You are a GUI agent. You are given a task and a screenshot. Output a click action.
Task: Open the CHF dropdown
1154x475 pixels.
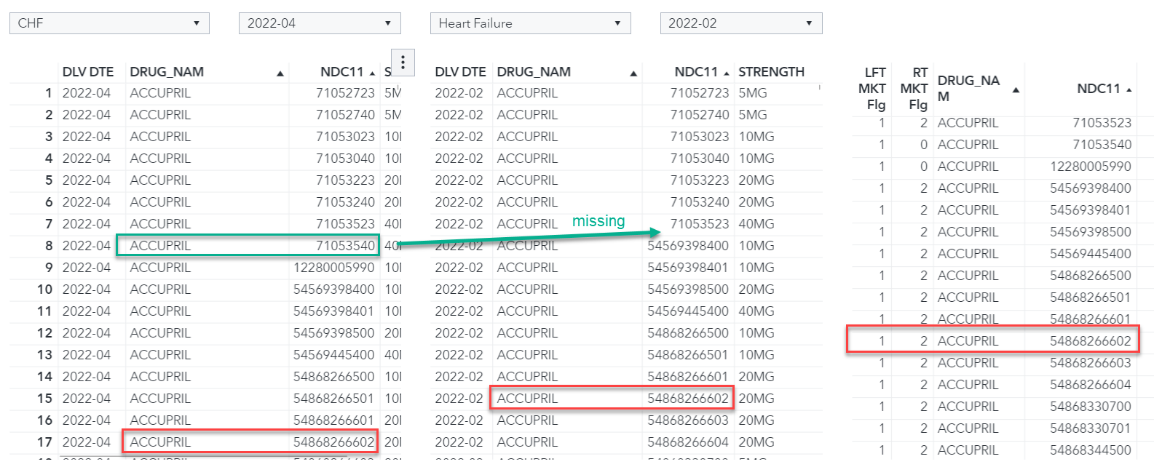109,23
